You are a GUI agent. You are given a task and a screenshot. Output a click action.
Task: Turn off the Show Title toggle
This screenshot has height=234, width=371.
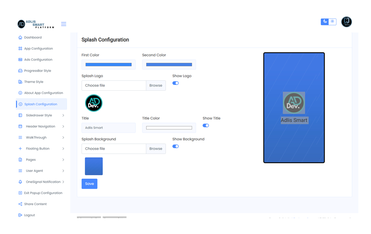[x=206, y=126]
